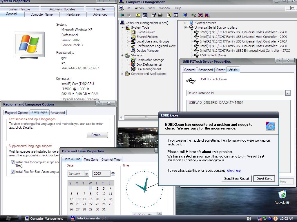297x222 pixels.
Task: Collapse the Storage tree node
Action: (122, 55)
